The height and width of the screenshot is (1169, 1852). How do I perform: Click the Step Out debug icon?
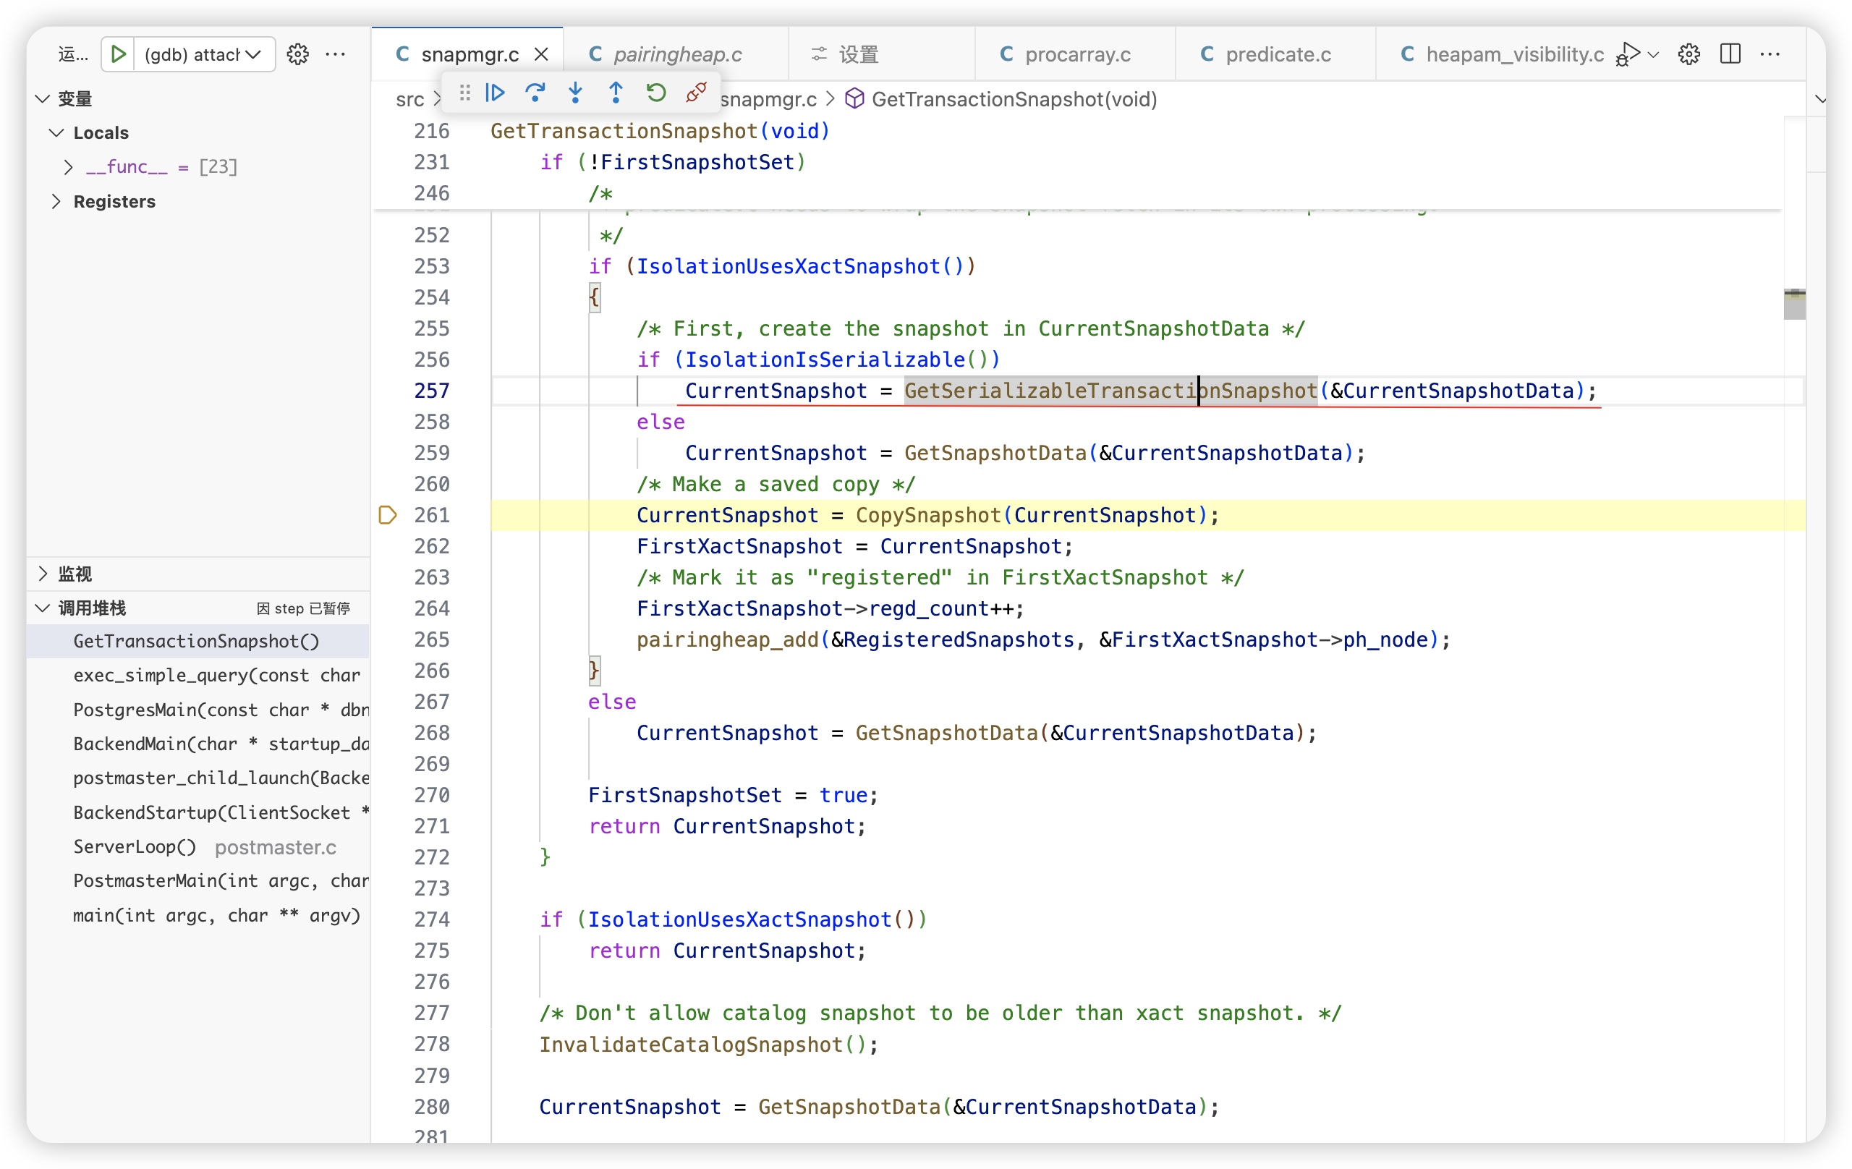pyautogui.click(x=615, y=93)
